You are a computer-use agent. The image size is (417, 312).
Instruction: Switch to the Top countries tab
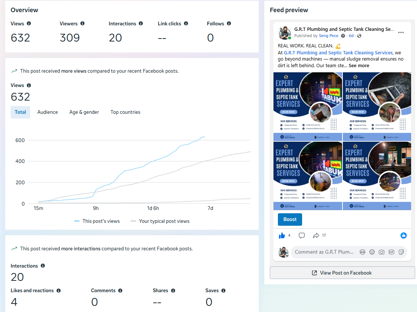click(126, 112)
